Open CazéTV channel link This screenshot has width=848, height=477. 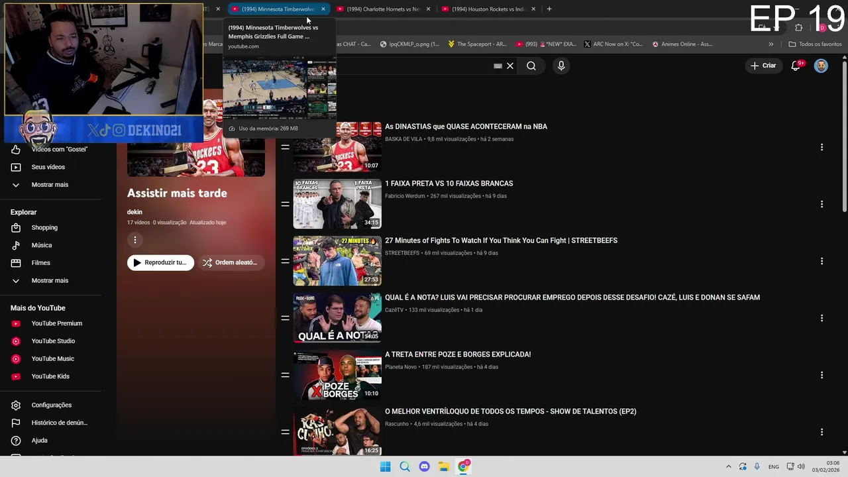click(394, 310)
